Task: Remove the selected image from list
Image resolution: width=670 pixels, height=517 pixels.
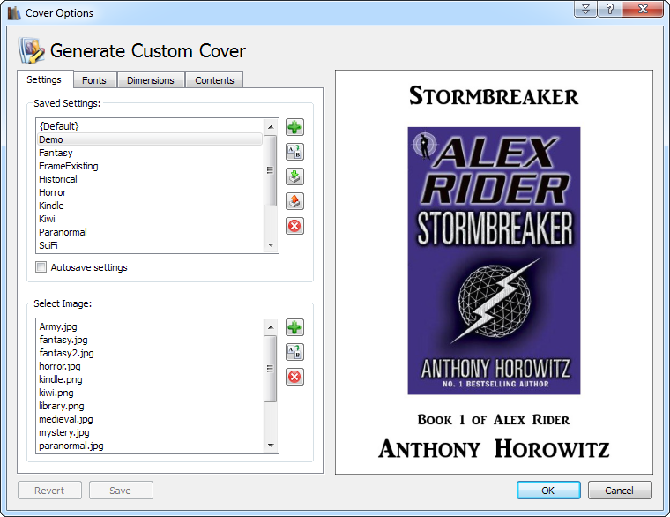Action: point(294,377)
